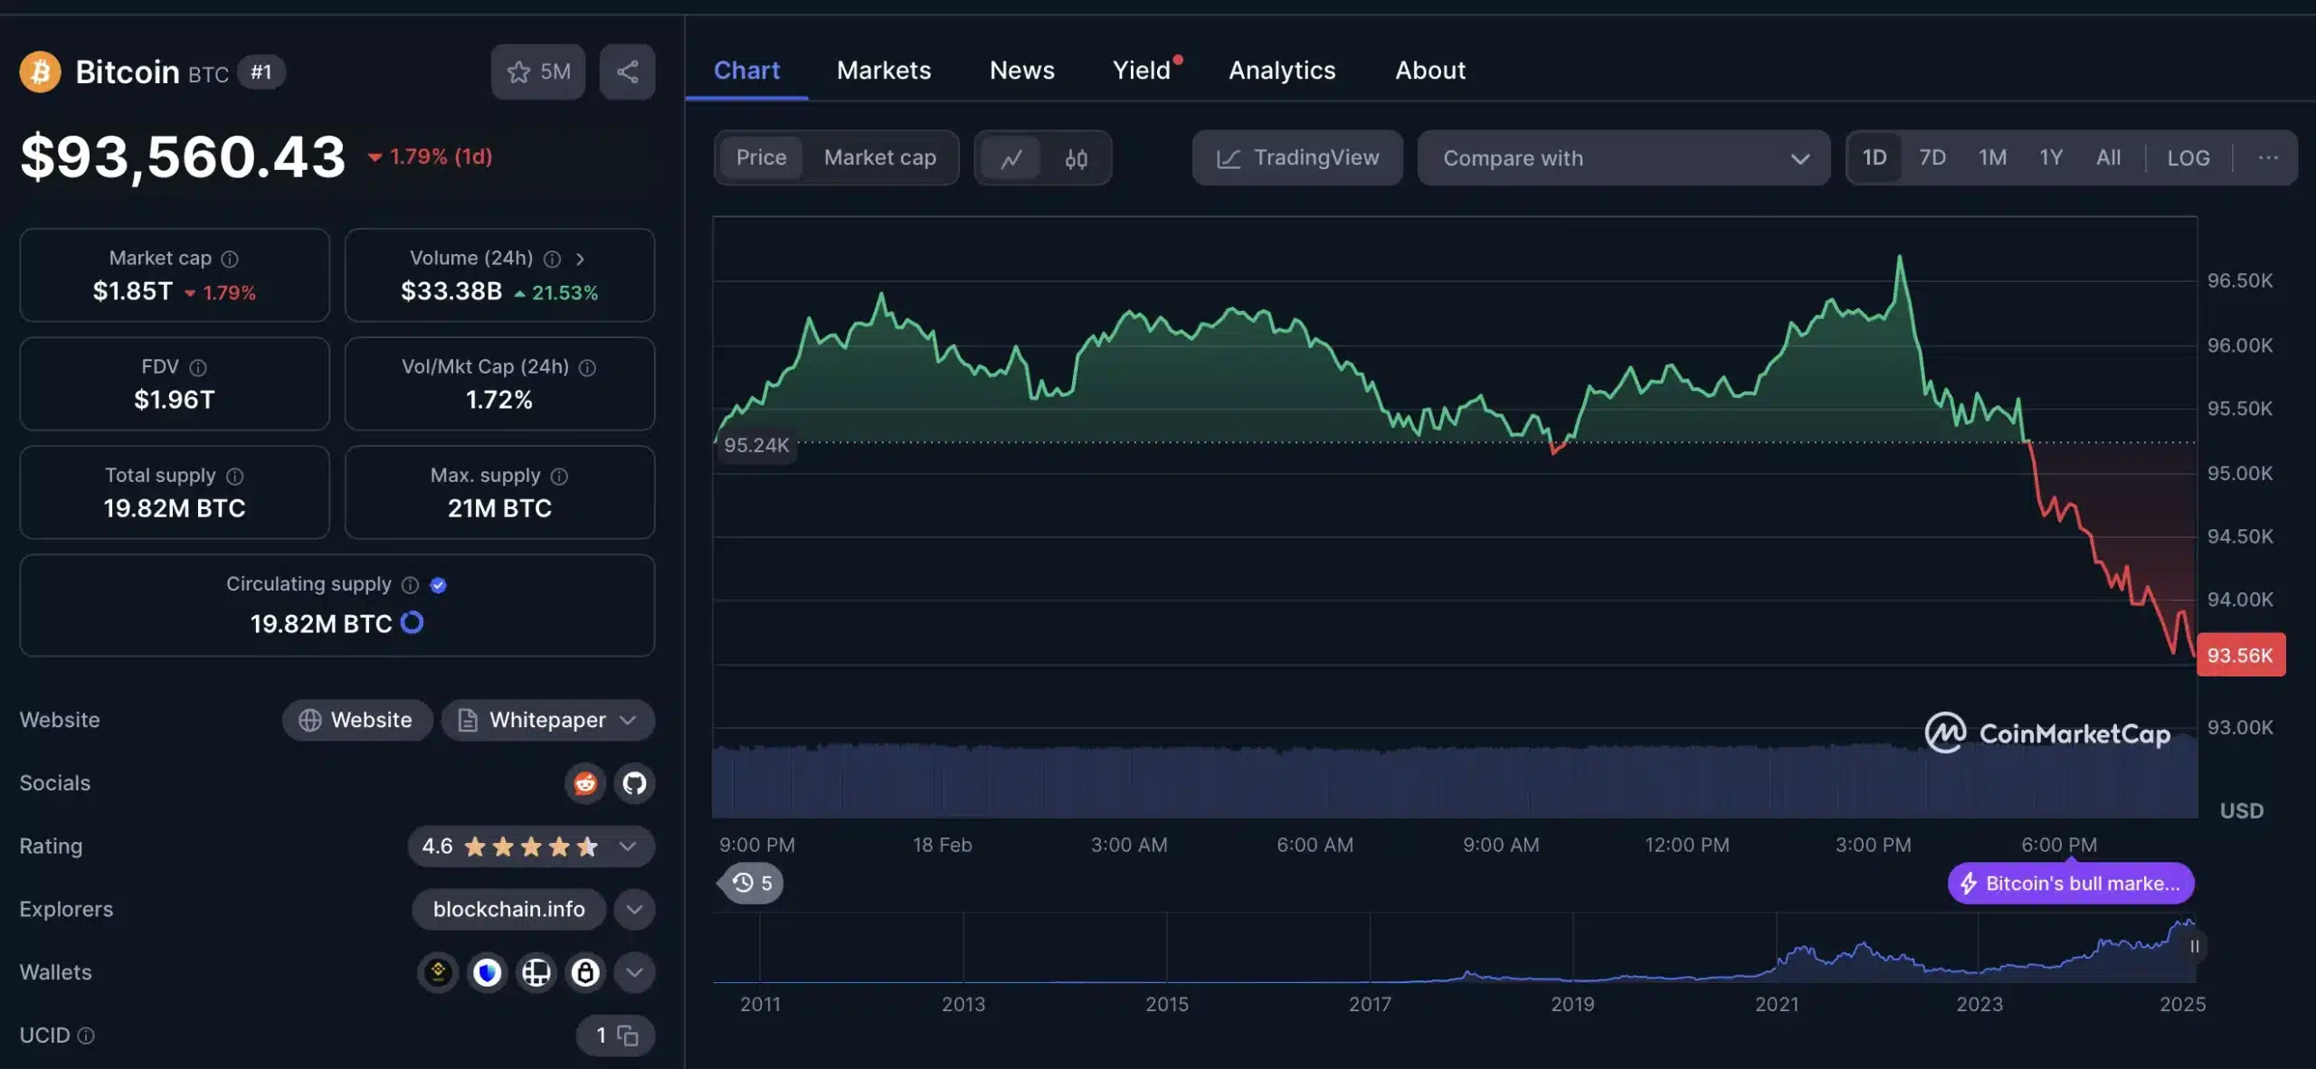Click the history events badge showing 5
The image size is (2316, 1069).
coord(752,883)
